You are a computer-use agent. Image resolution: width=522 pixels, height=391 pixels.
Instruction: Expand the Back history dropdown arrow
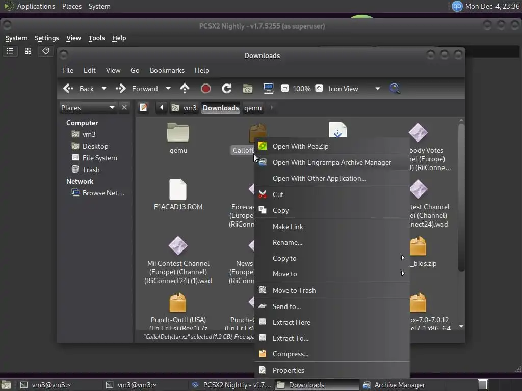[104, 89]
